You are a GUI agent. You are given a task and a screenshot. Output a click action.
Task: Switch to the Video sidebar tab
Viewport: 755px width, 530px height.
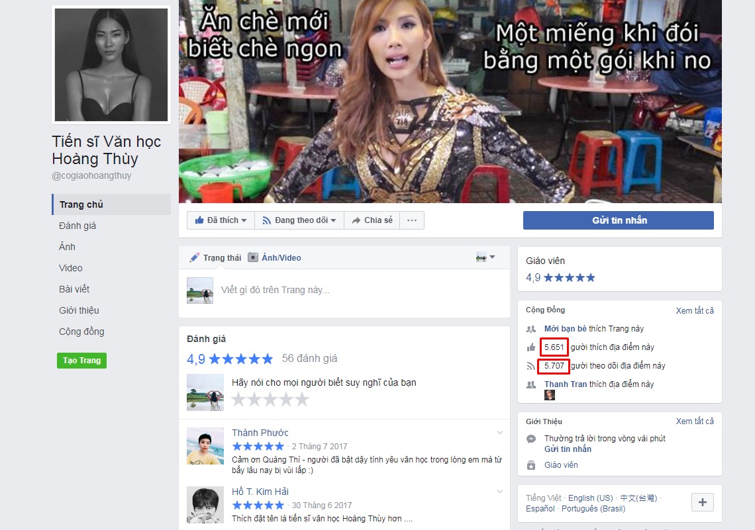[x=71, y=268]
